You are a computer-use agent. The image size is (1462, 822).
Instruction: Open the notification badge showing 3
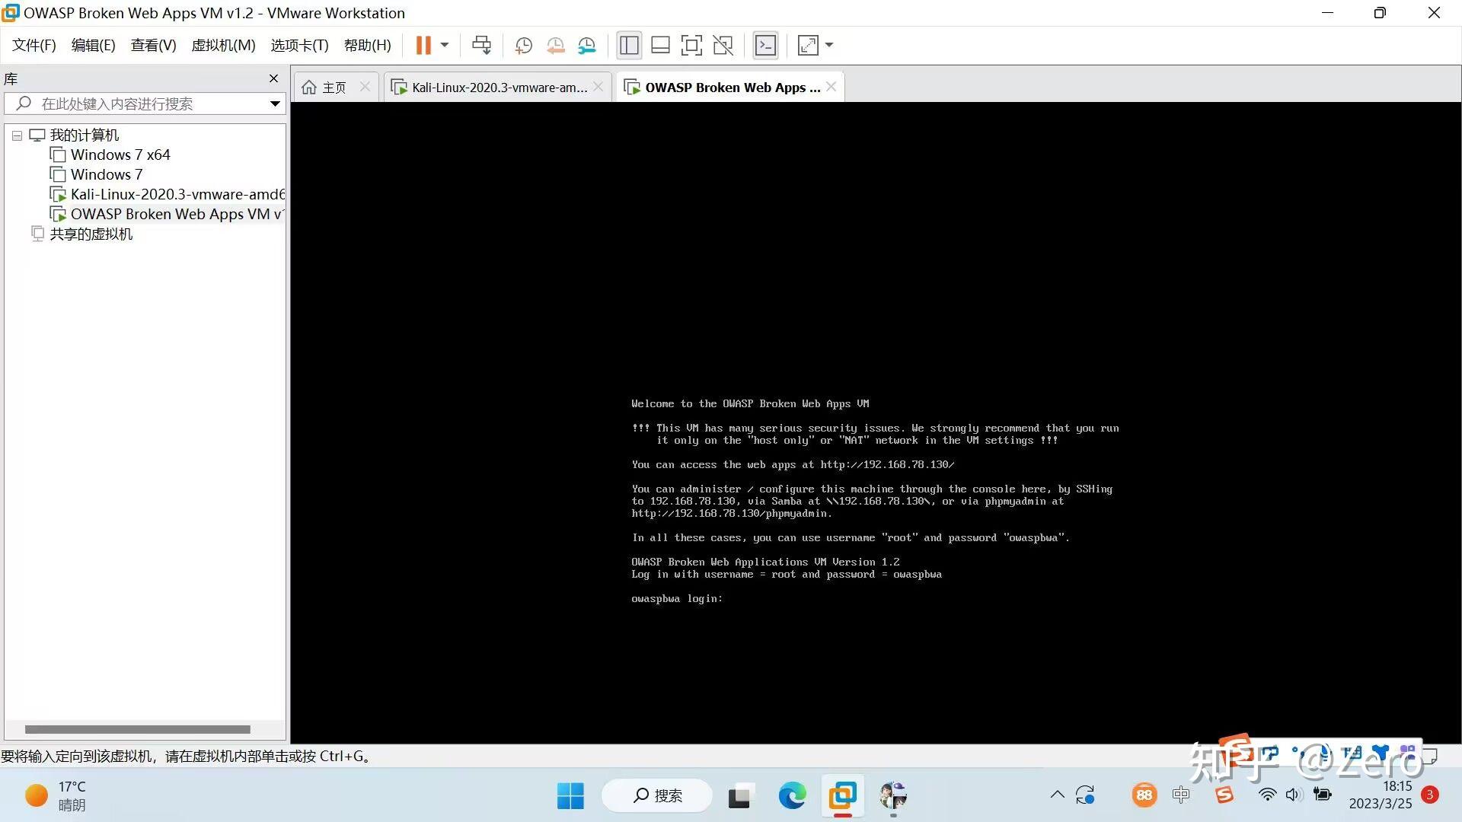[x=1430, y=795]
